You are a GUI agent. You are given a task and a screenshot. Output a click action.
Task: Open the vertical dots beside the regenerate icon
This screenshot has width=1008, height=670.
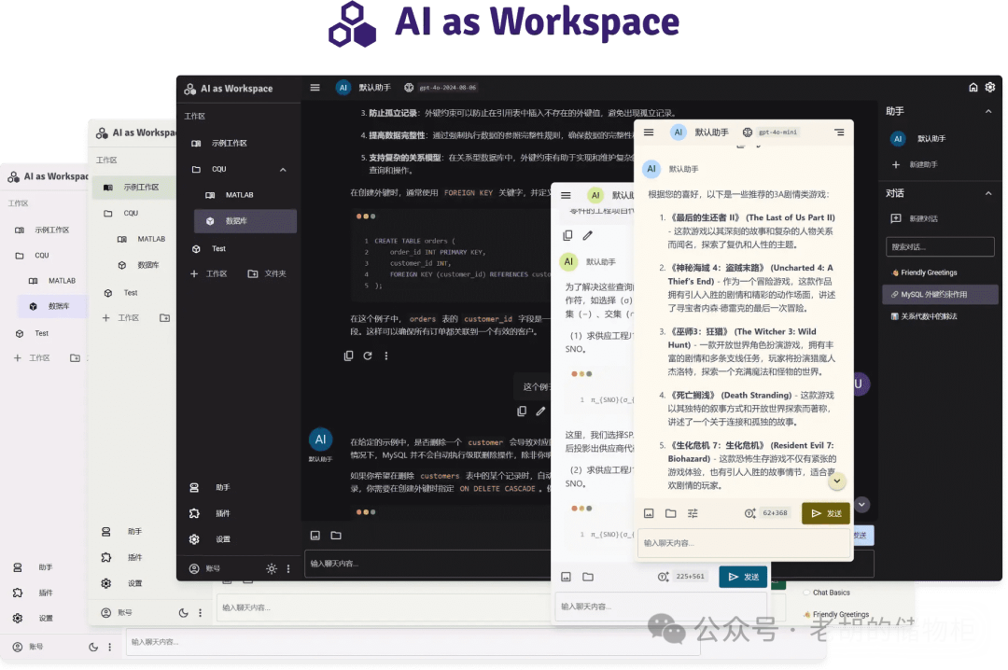tap(385, 356)
